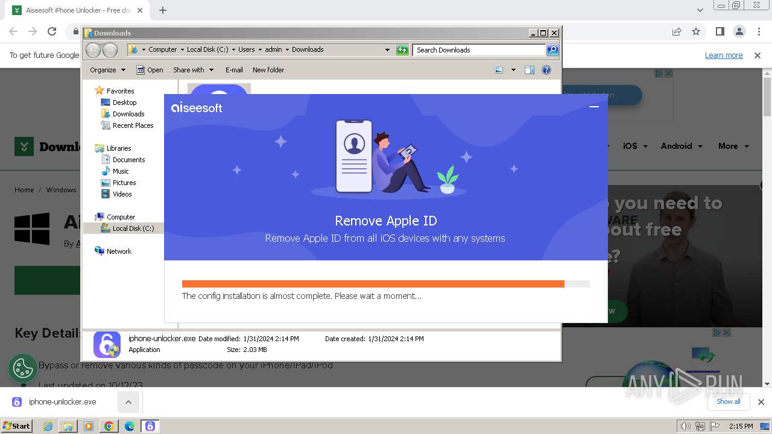Screen dimensions: 772x434
Task: Expand the address bar history dropdown arrow
Action: coord(387,50)
